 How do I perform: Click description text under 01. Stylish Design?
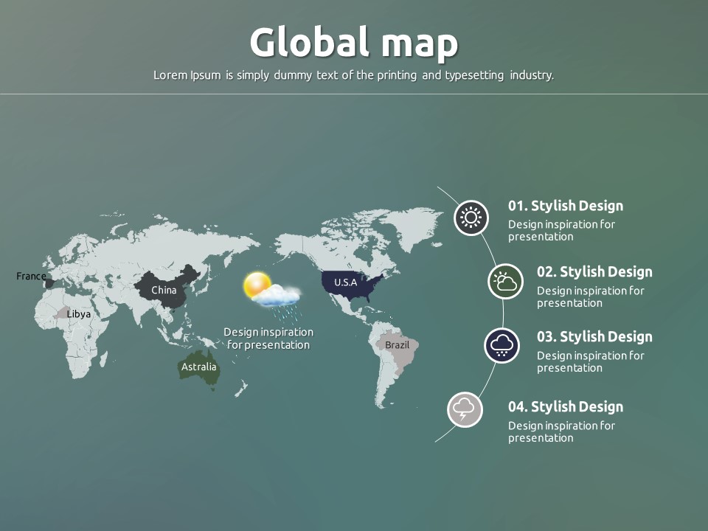561,230
